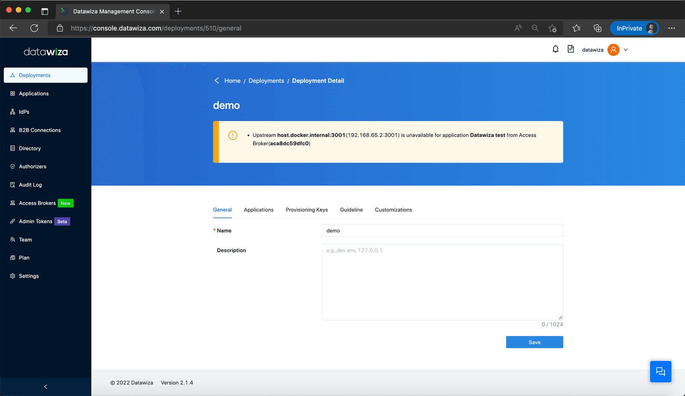This screenshot has height=396, width=685.
Task: Reload the page with refresh button
Action: [34, 28]
